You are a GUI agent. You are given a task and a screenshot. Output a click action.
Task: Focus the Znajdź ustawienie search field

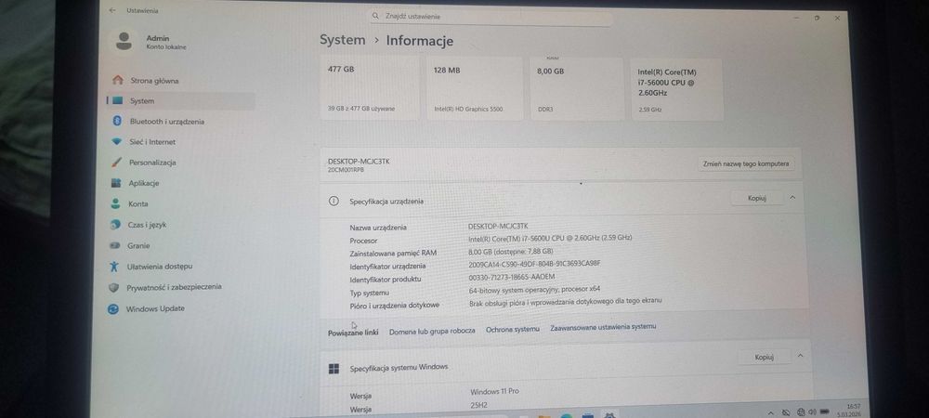click(x=491, y=17)
